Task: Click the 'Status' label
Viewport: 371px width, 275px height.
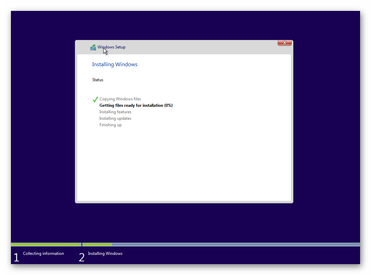Action: pyautogui.click(x=98, y=80)
